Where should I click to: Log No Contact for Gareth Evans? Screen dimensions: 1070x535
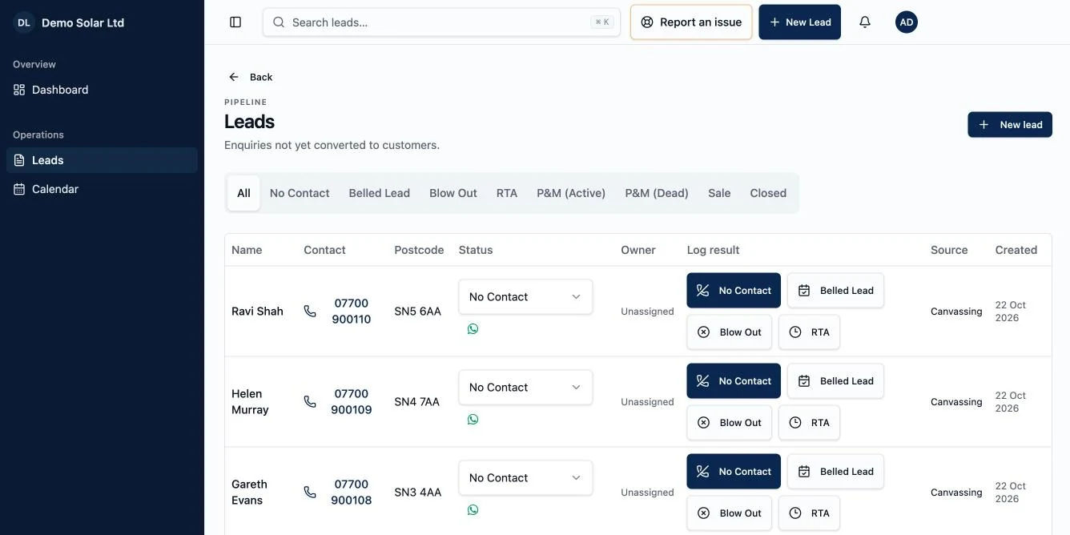734,472
